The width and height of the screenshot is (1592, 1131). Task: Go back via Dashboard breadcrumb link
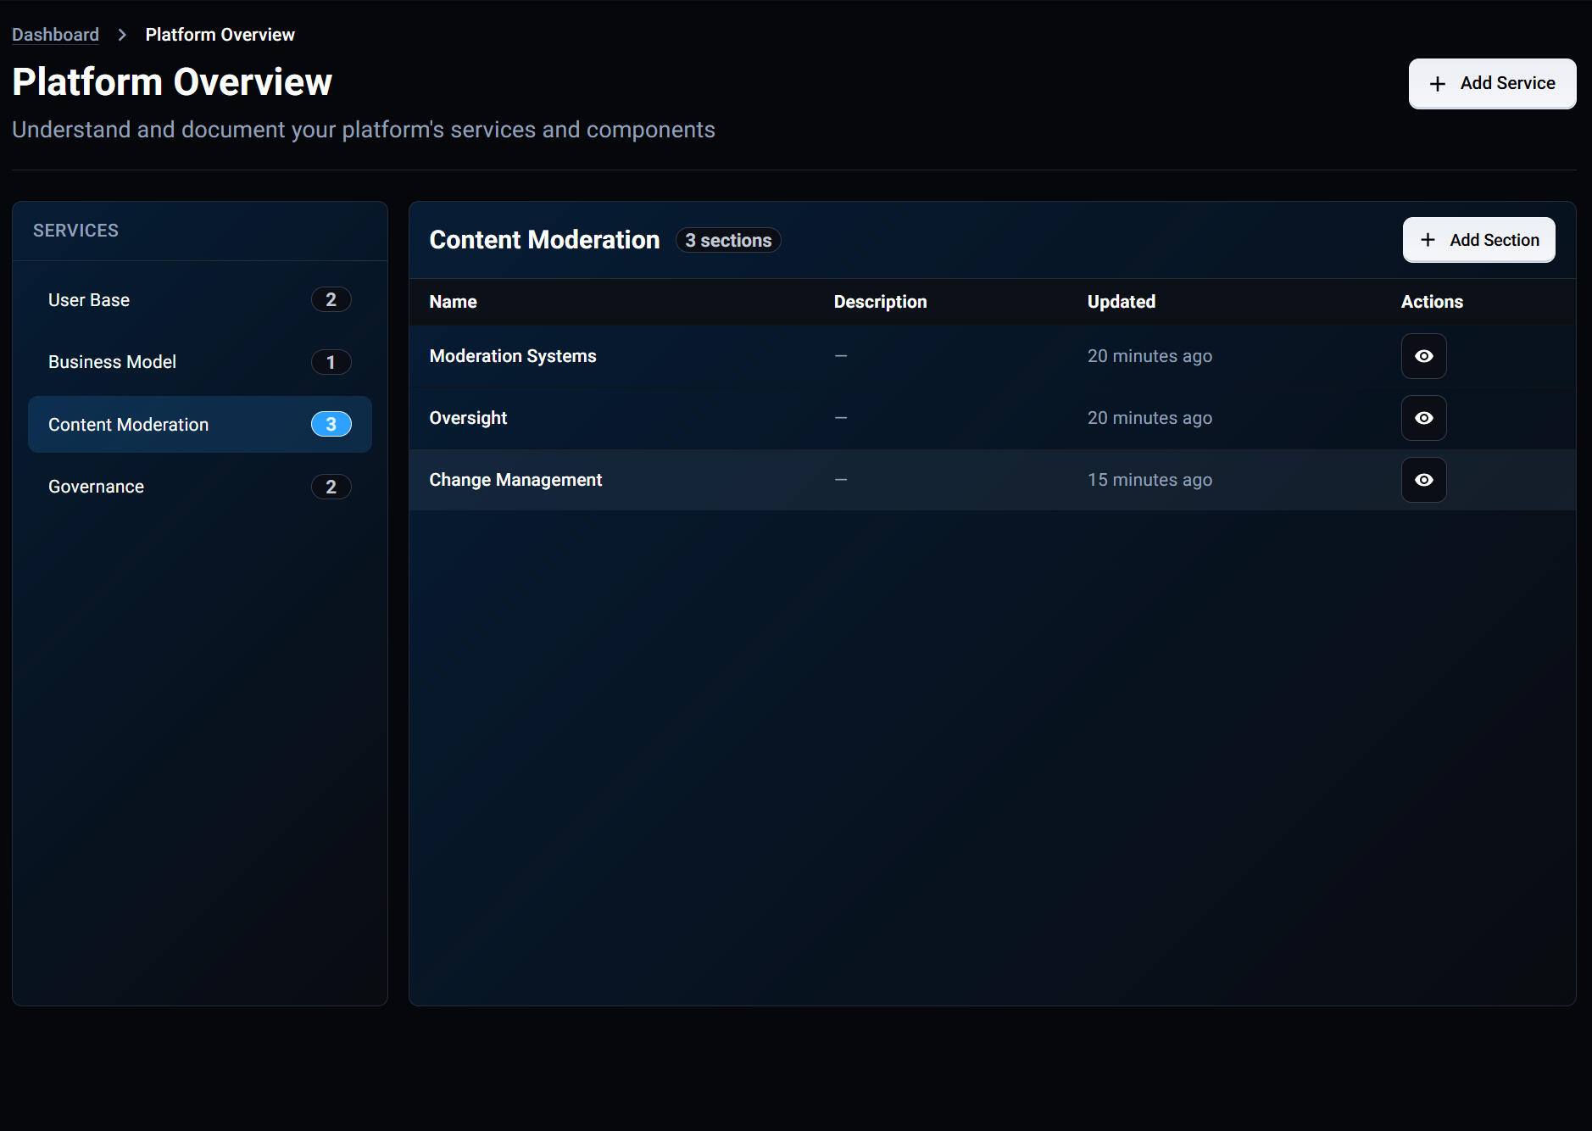pyautogui.click(x=55, y=35)
